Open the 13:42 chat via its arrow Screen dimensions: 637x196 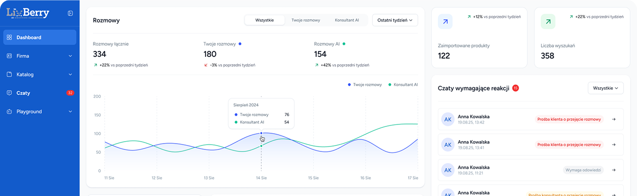point(613,119)
